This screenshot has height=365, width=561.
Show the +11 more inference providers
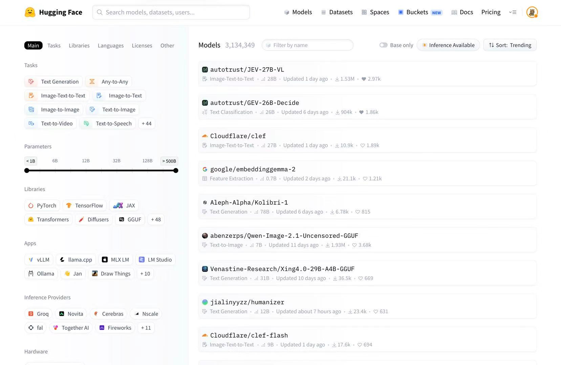[x=146, y=328]
